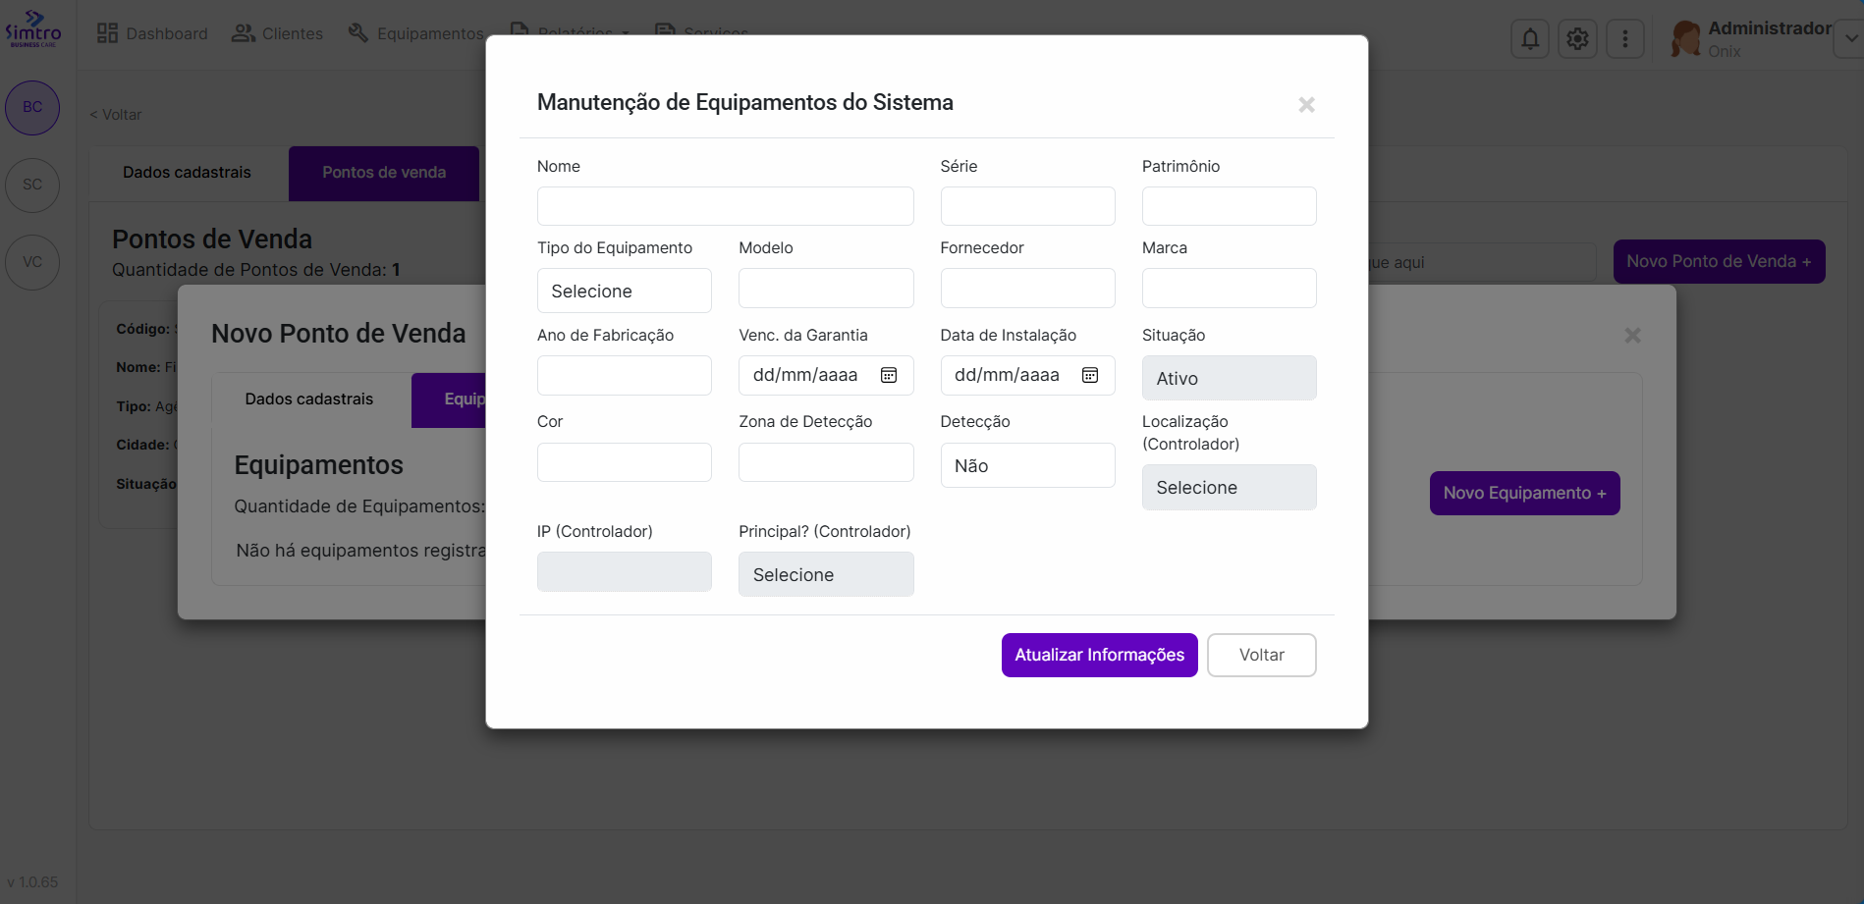Focus the Cor input field

[x=624, y=462]
